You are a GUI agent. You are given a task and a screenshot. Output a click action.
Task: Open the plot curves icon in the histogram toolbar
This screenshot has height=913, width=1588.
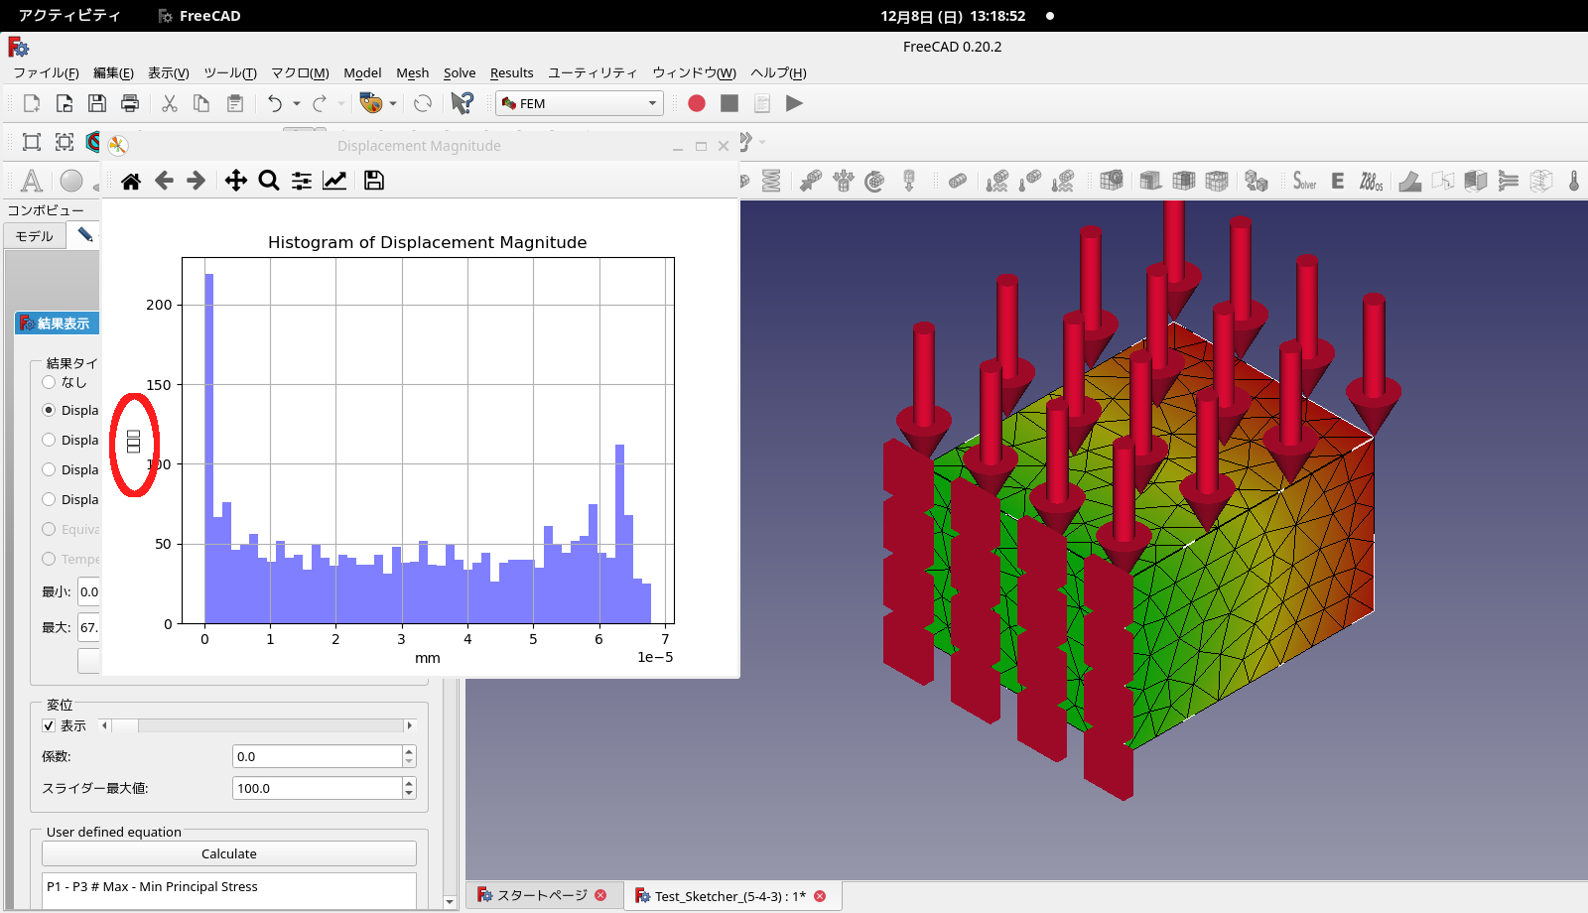point(334,180)
